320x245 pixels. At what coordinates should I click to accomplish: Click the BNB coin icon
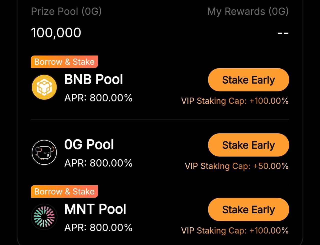point(44,87)
